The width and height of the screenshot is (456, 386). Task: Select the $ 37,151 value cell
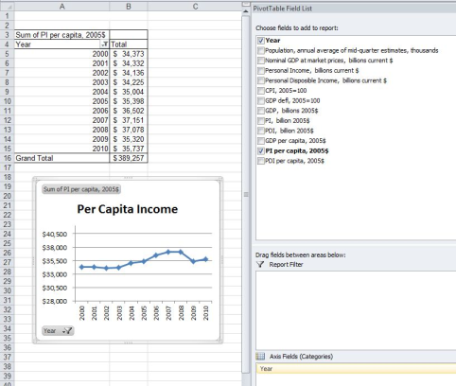129,120
